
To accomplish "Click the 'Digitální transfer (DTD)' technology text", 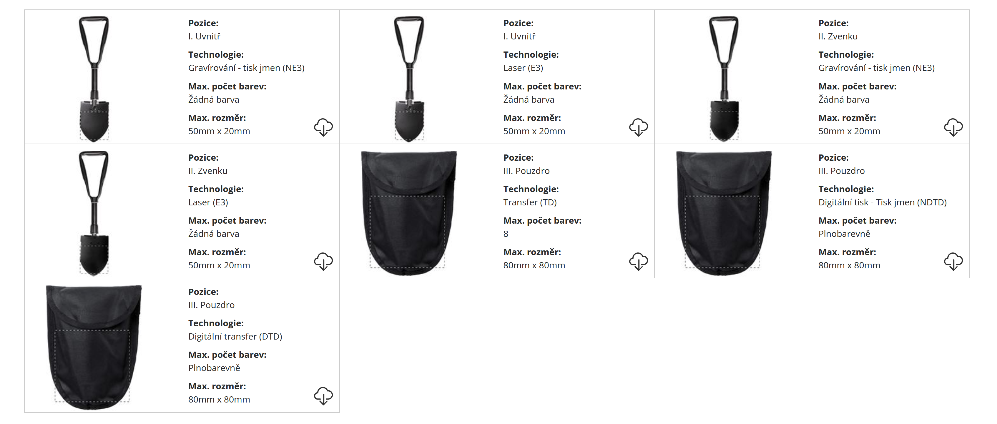I will (235, 337).
